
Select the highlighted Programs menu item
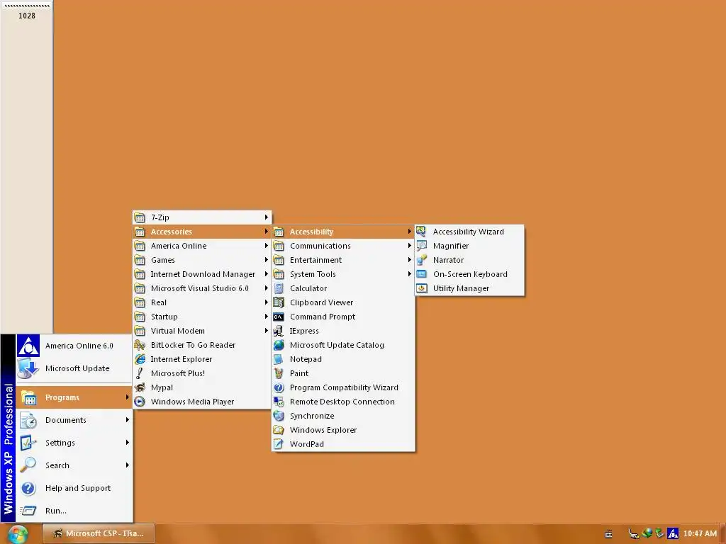click(x=74, y=397)
